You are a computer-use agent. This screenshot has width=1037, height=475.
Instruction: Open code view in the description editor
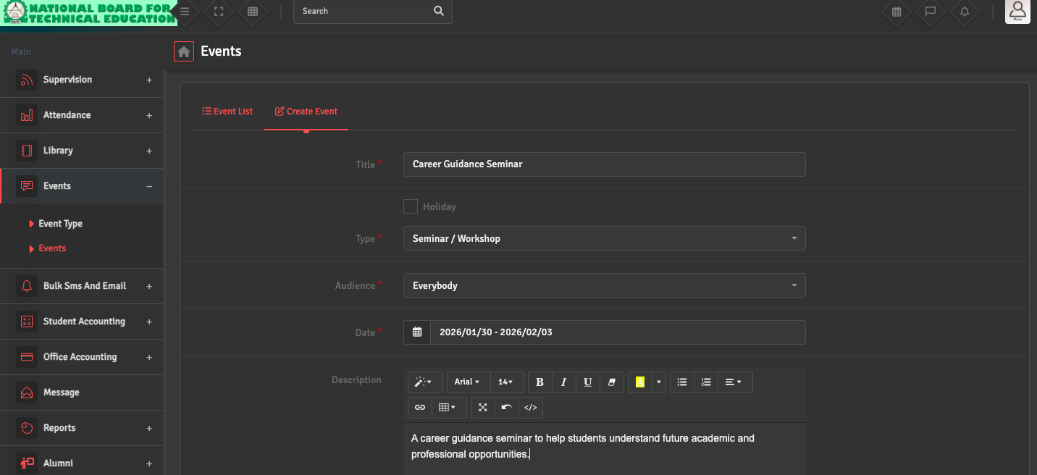530,408
